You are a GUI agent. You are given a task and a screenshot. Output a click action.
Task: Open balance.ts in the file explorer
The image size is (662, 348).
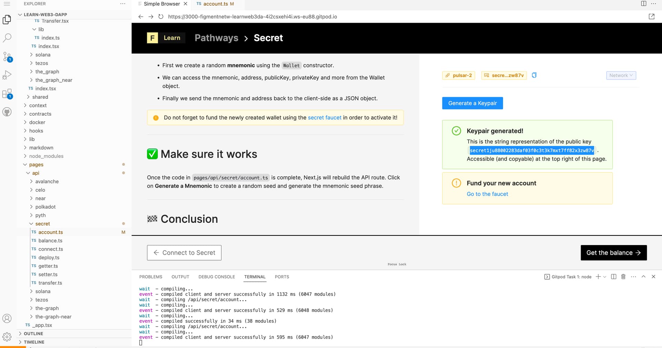[x=50, y=241]
